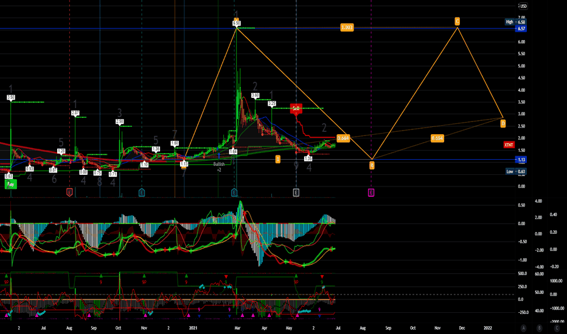Click the Bullish +2 annotation
The width and height of the screenshot is (567, 334).
click(x=219, y=167)
